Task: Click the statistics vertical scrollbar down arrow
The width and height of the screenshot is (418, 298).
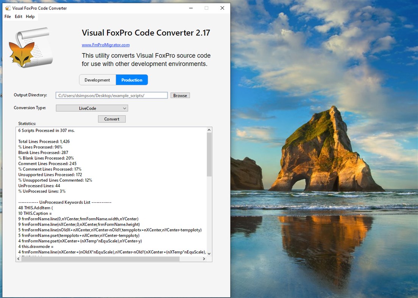Action: pyautogui.click(x=209, y=253)
